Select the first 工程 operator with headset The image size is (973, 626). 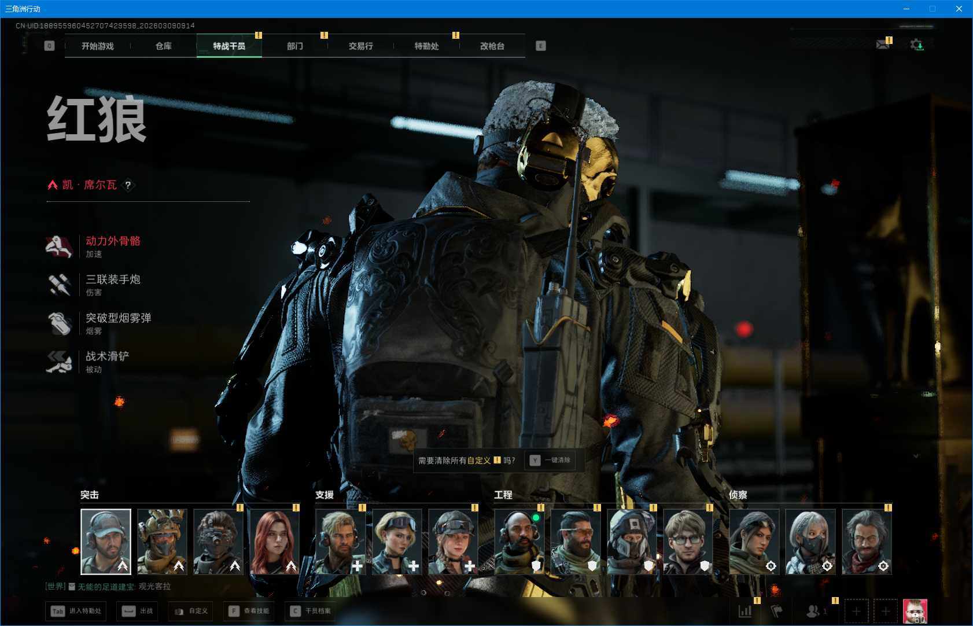point(519,542)
